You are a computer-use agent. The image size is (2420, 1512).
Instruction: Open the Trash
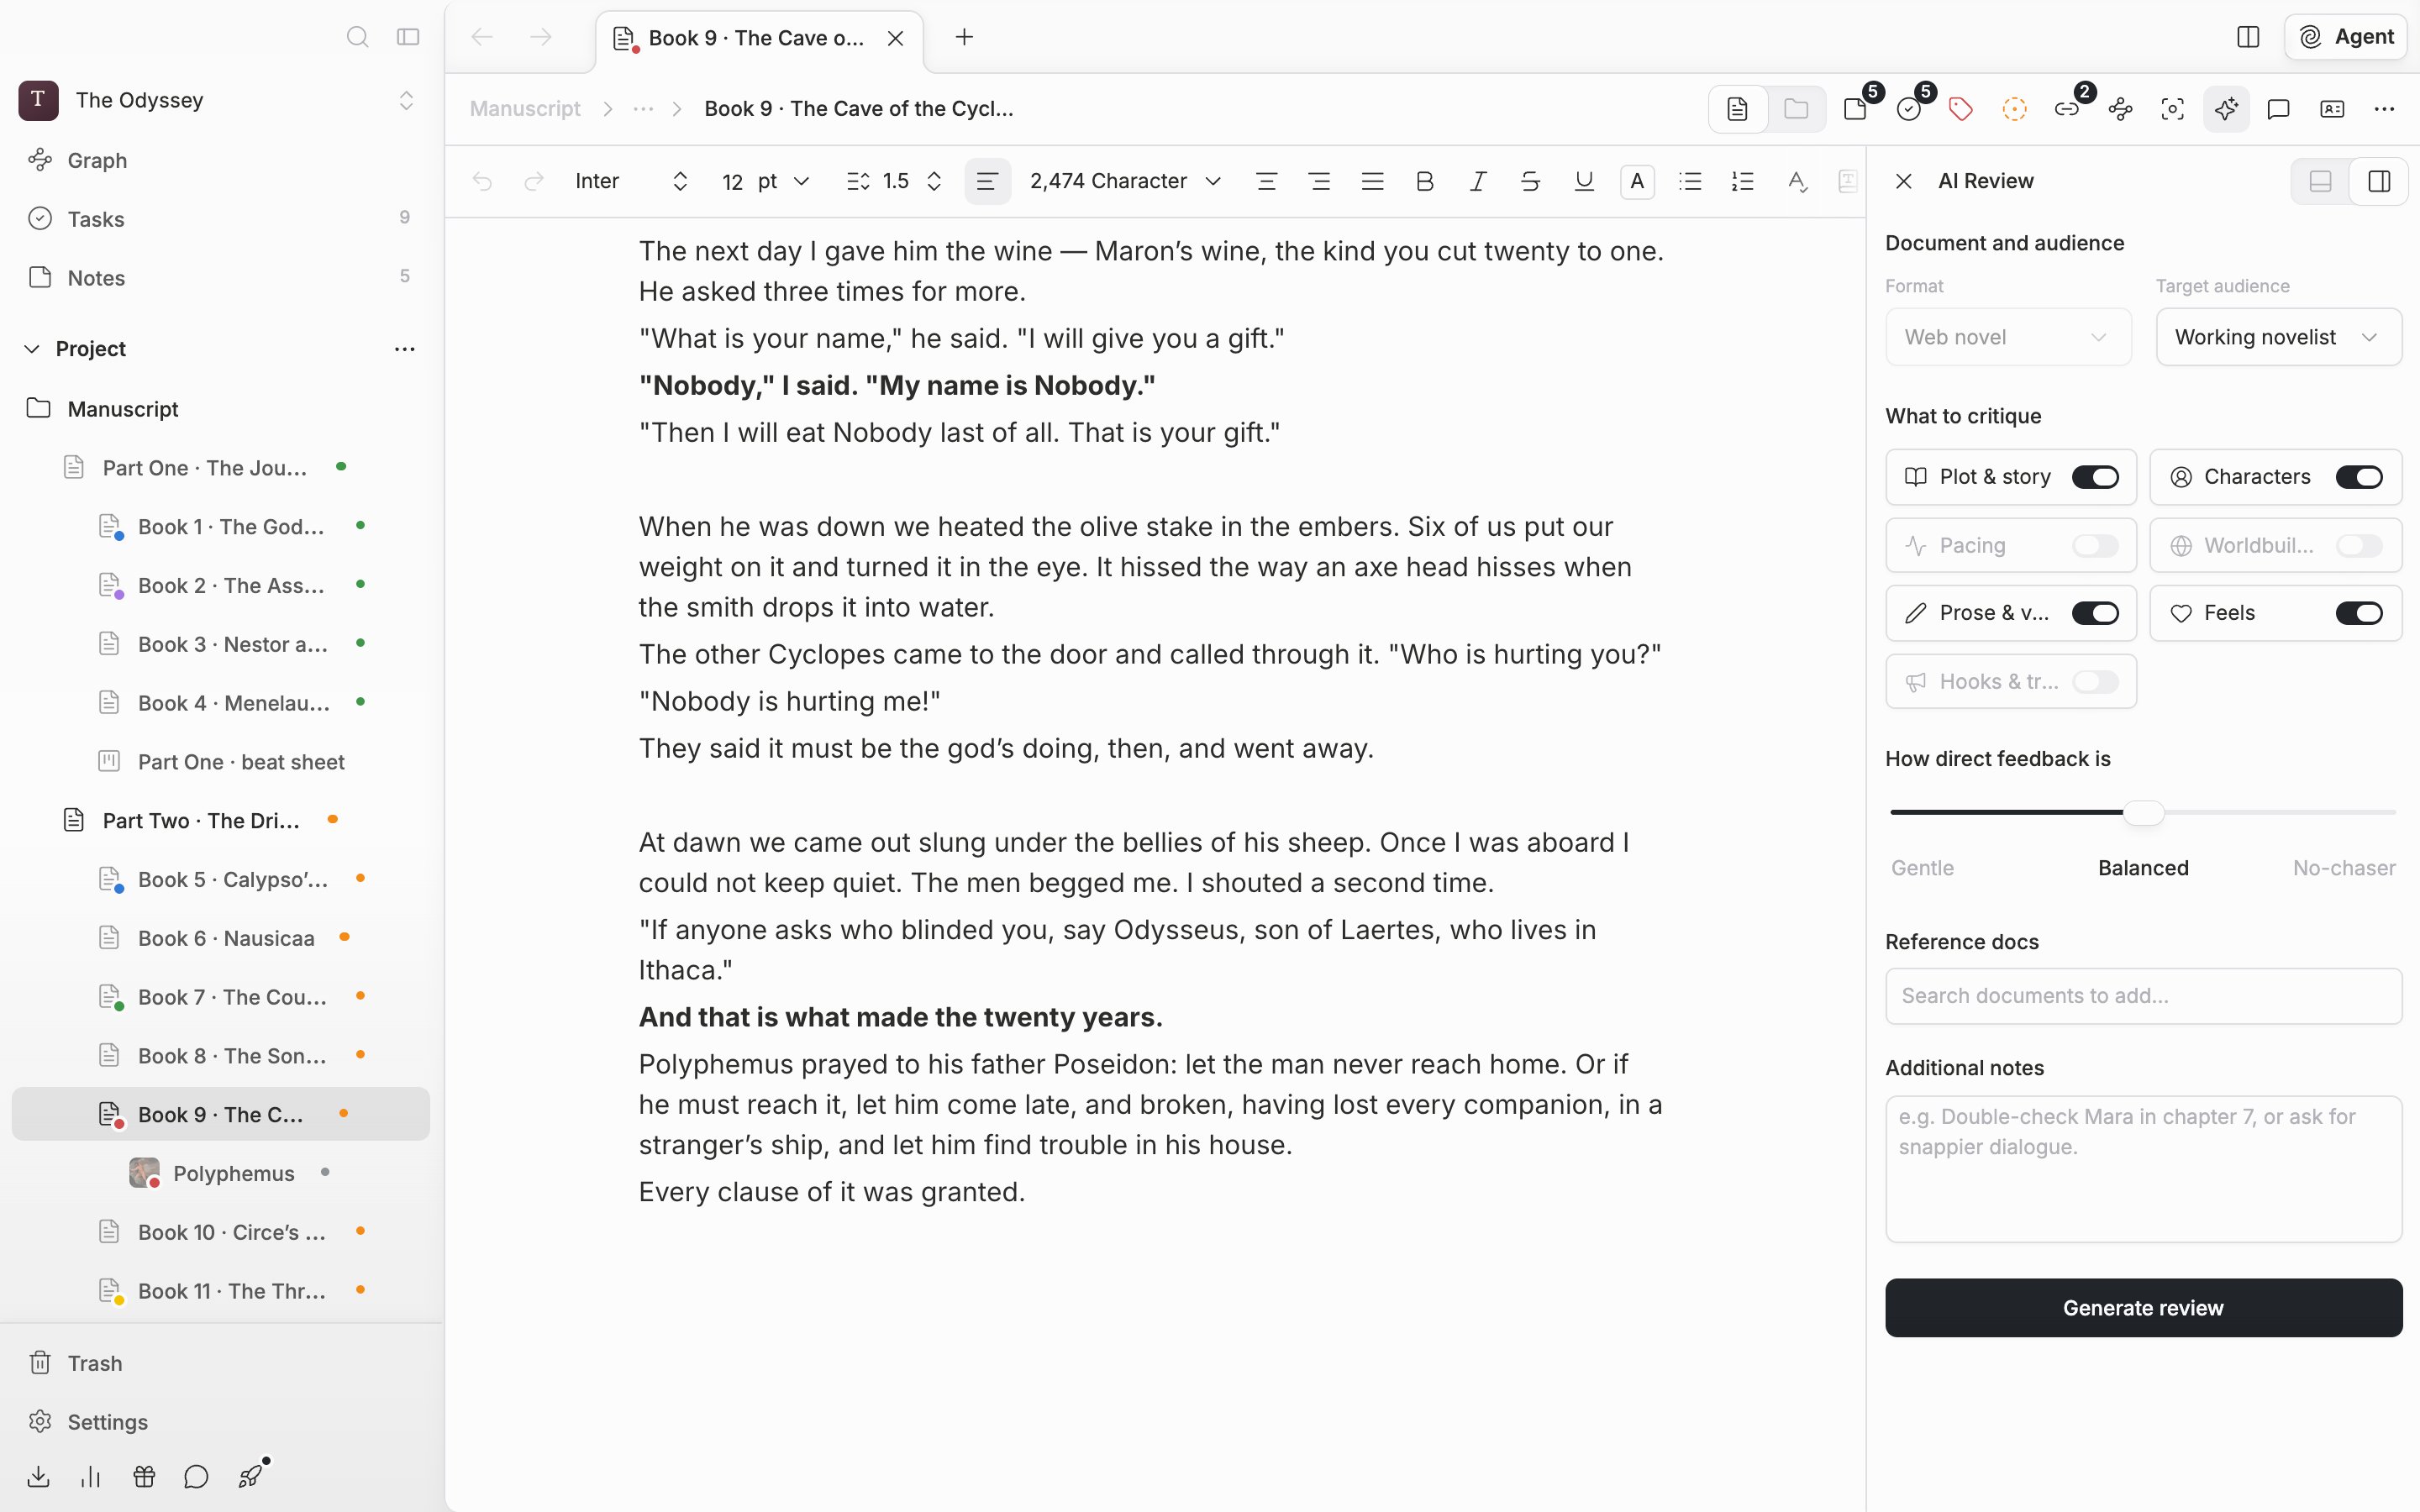[x=95, y=1363]
